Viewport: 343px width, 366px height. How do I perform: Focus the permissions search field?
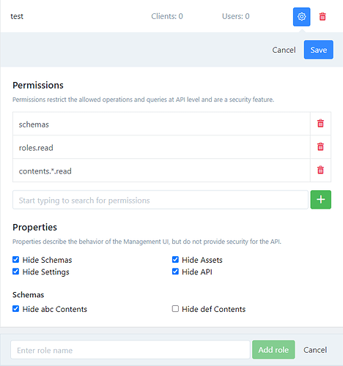tap(161, 200)
